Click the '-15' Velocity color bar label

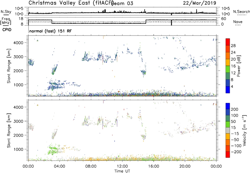pyautogui.click(x=235, y=133)
